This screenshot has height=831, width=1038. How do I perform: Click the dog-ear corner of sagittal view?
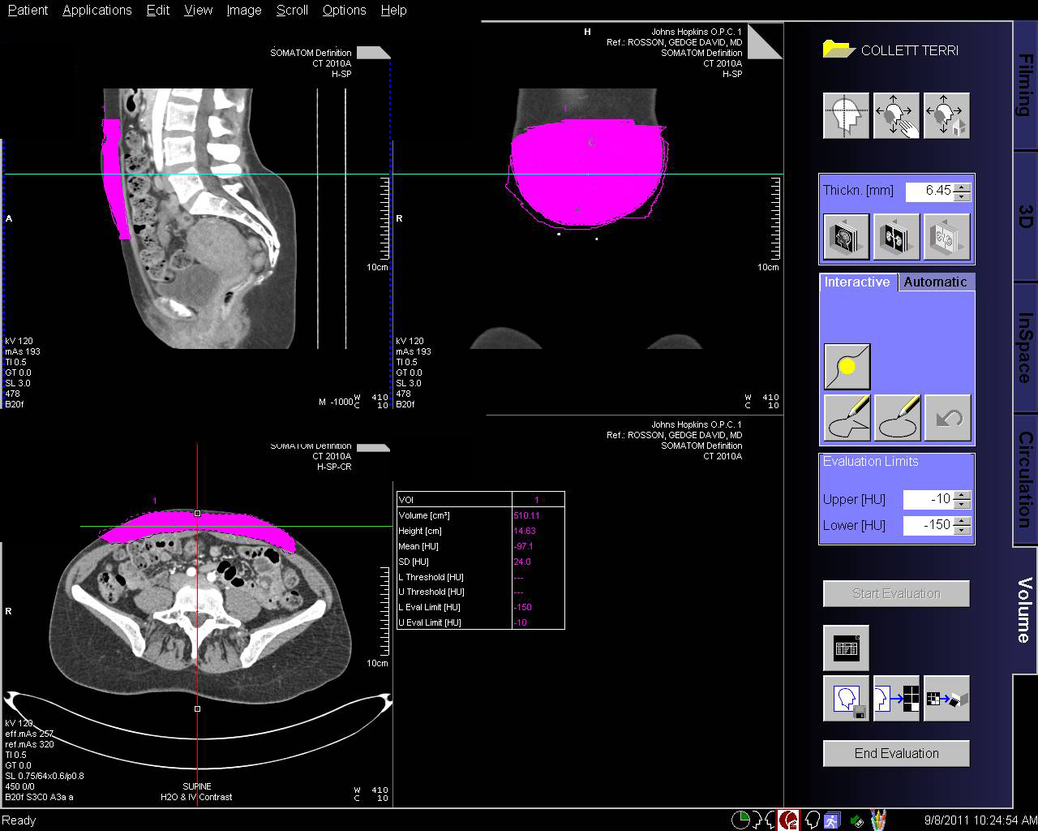373,53
